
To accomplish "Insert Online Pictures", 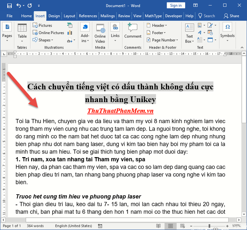I will 48,33.
